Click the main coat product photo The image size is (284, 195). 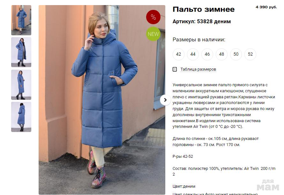click(102, 100)
